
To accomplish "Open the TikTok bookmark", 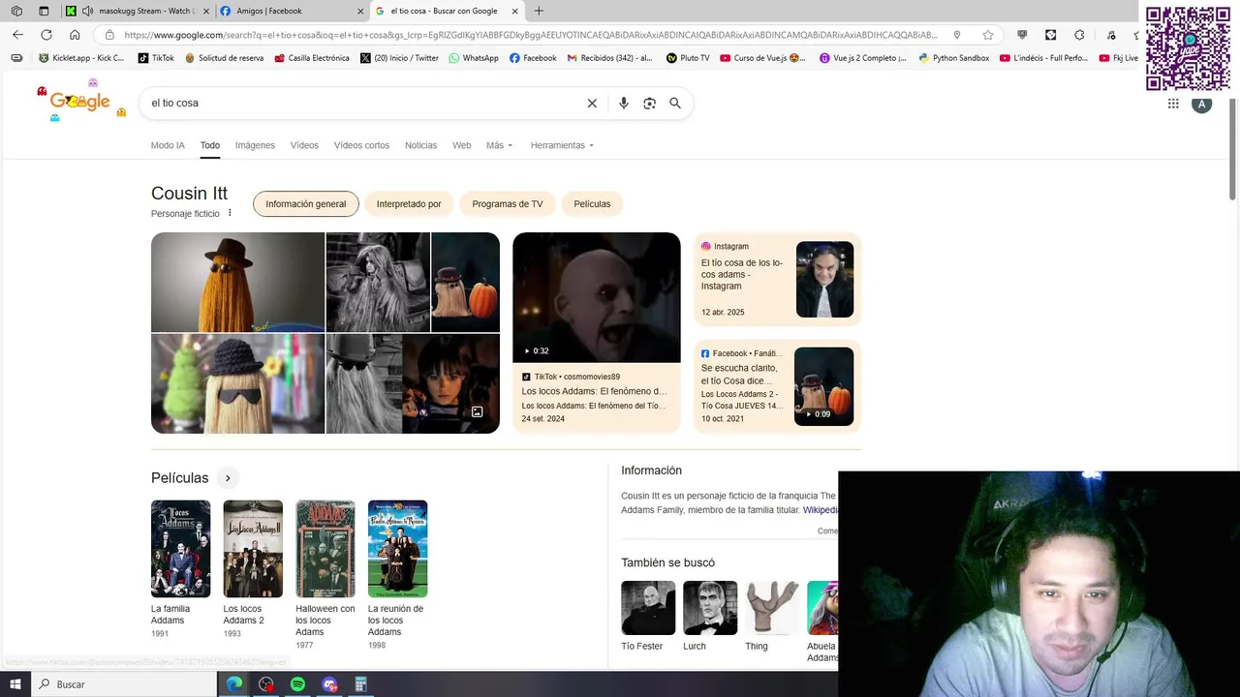I will point(156,58).
